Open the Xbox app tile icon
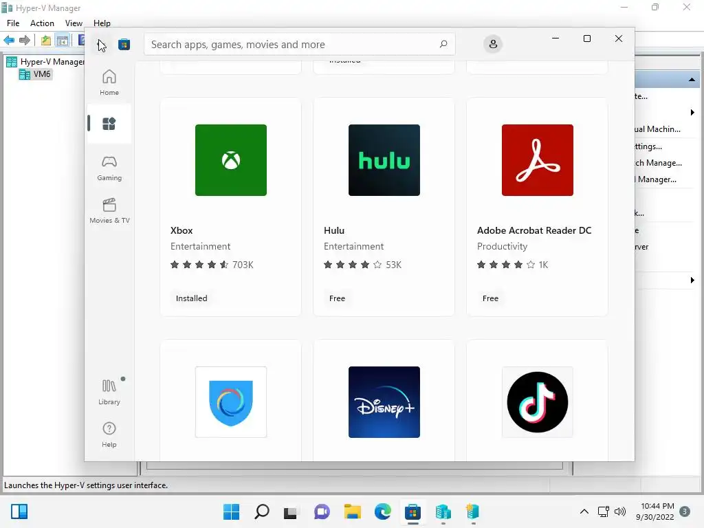 231,159
